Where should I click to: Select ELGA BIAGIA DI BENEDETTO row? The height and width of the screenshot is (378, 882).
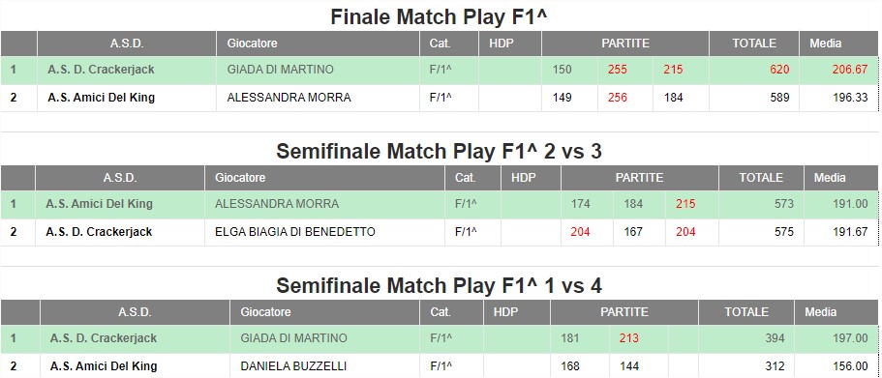click(x=440, y=232)
